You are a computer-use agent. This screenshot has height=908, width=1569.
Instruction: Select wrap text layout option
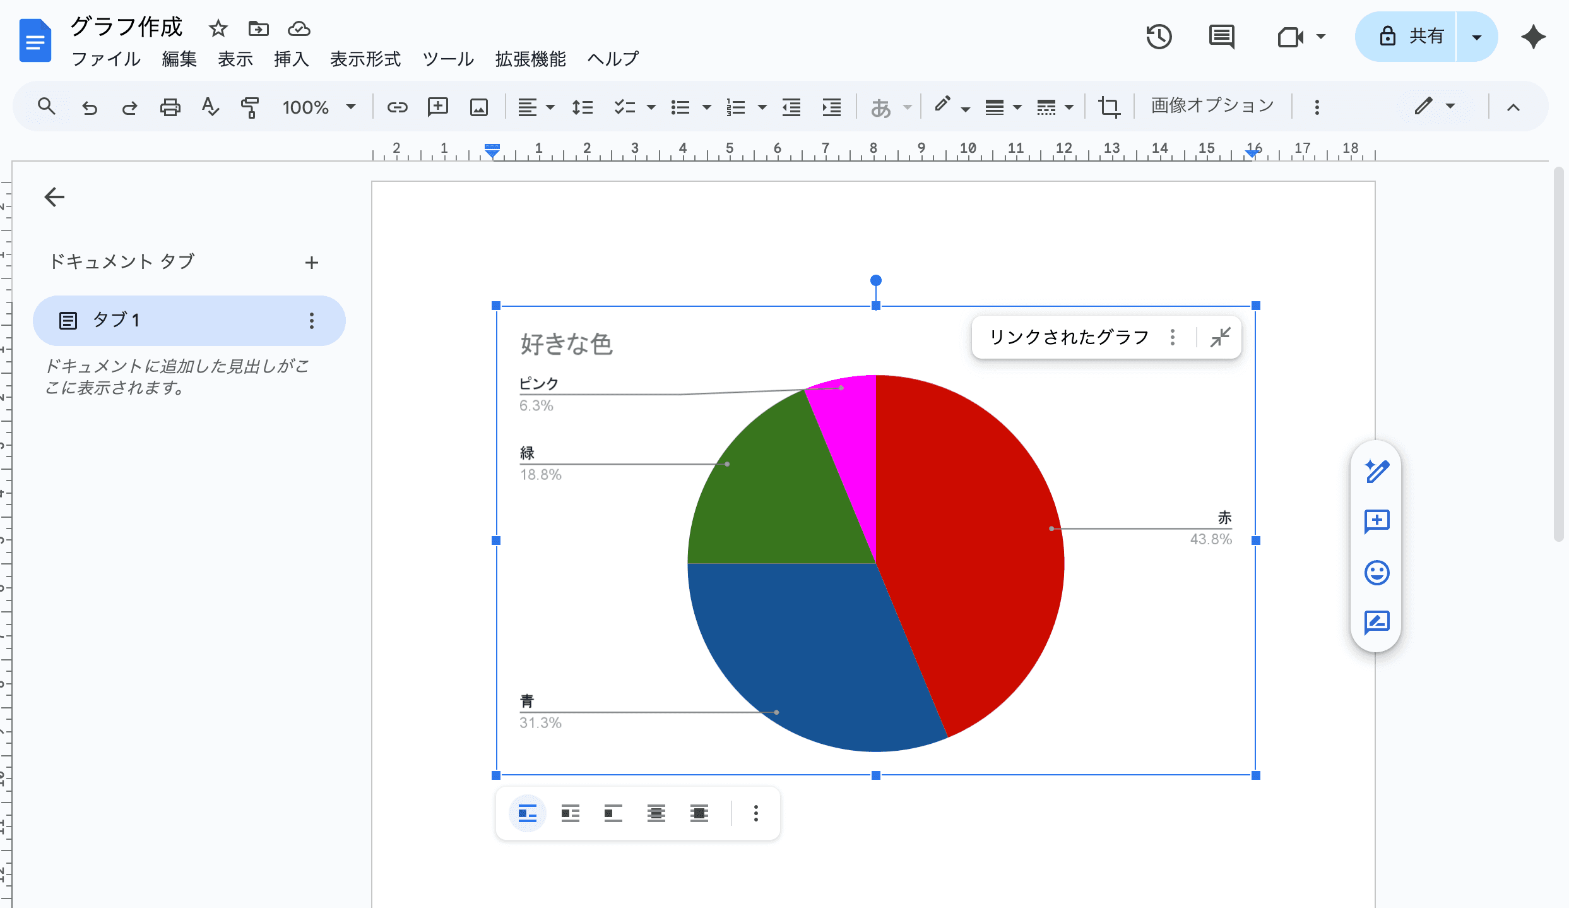click(570, 813)
